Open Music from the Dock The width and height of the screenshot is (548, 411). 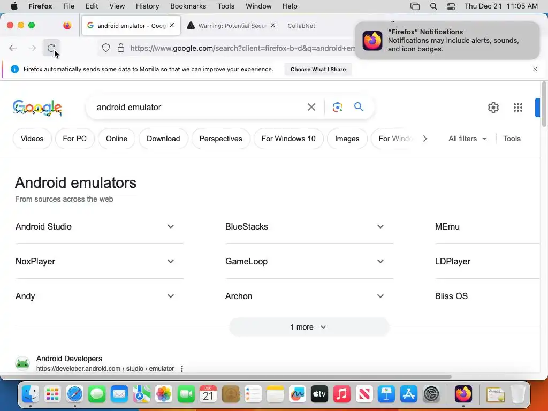tap(342, 394)
